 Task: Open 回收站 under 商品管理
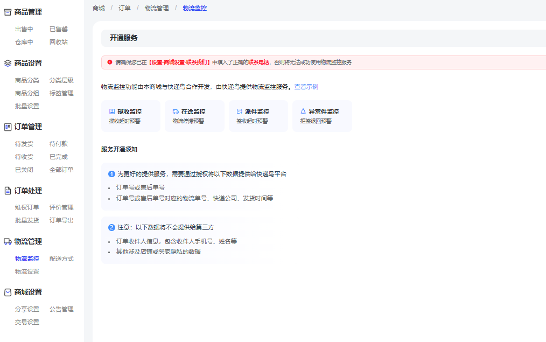pyautogui.click(x=58, y=42)
